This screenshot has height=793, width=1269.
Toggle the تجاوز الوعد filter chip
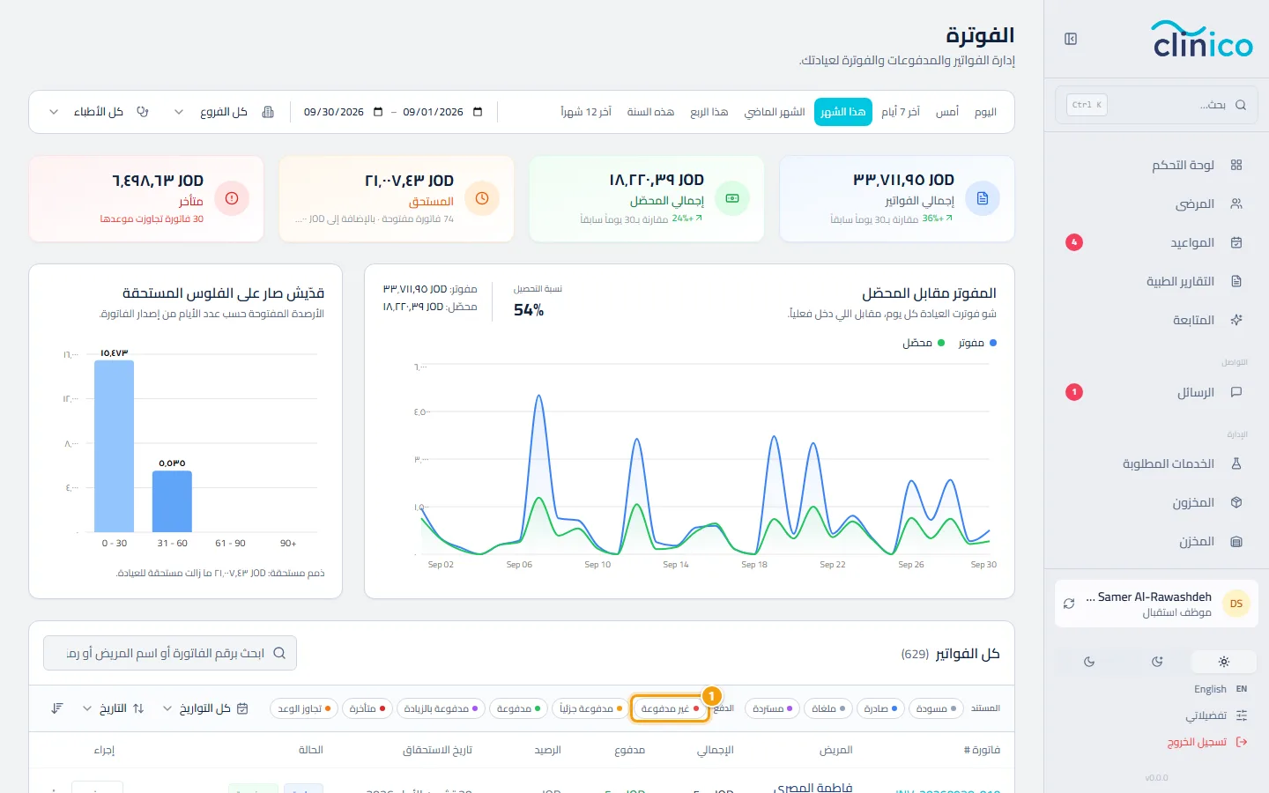(x=304, y=708)
